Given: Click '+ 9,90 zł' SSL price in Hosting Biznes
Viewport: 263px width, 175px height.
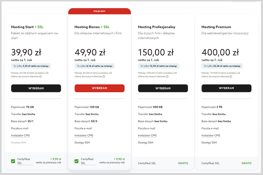Looking at the screenshot, I should [x=119, y=159].
